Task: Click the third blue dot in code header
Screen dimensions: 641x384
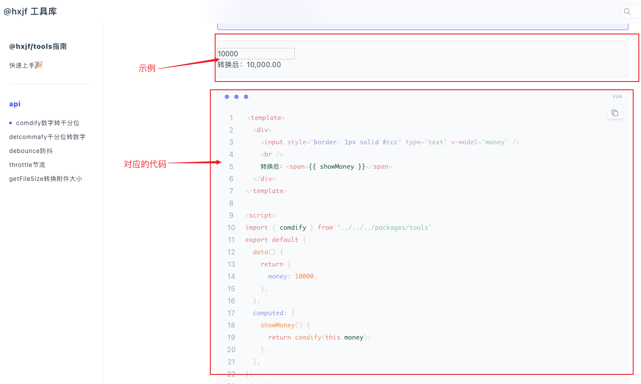Action: coord(246,97)
